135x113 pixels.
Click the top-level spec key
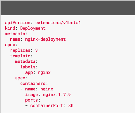click(x=10, y=45)
